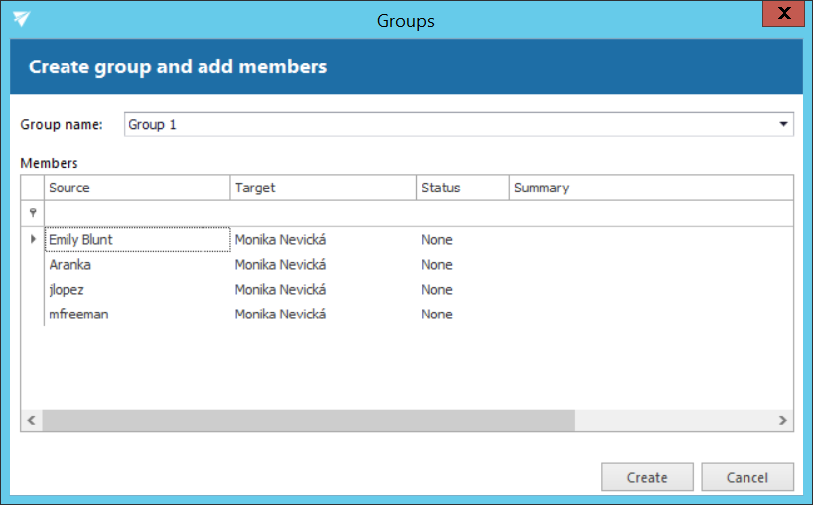Click the left scroll arrow of horizontal scrollbar
Viewport: 813px width, 505px height.
(x=32, y=420)
